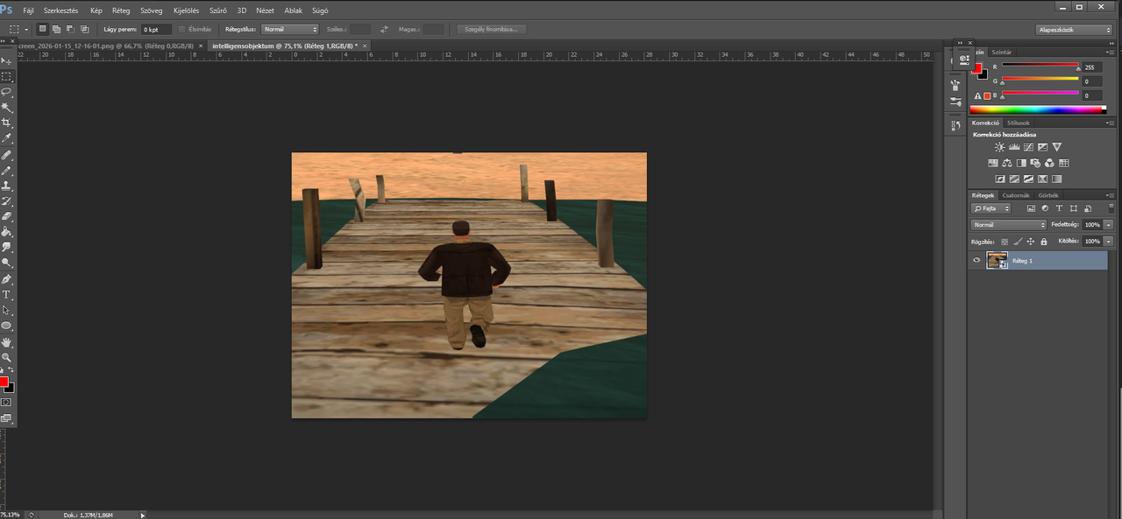1122x519 pixels.
Task: Open the Szűrő menu
Action: pyautogui.click(x=217, y=11)
